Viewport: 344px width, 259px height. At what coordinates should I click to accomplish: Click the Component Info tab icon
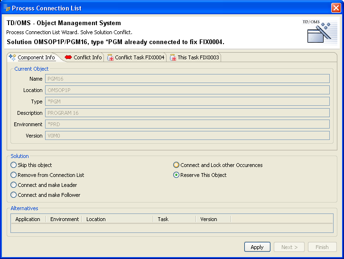pos(12,57)
